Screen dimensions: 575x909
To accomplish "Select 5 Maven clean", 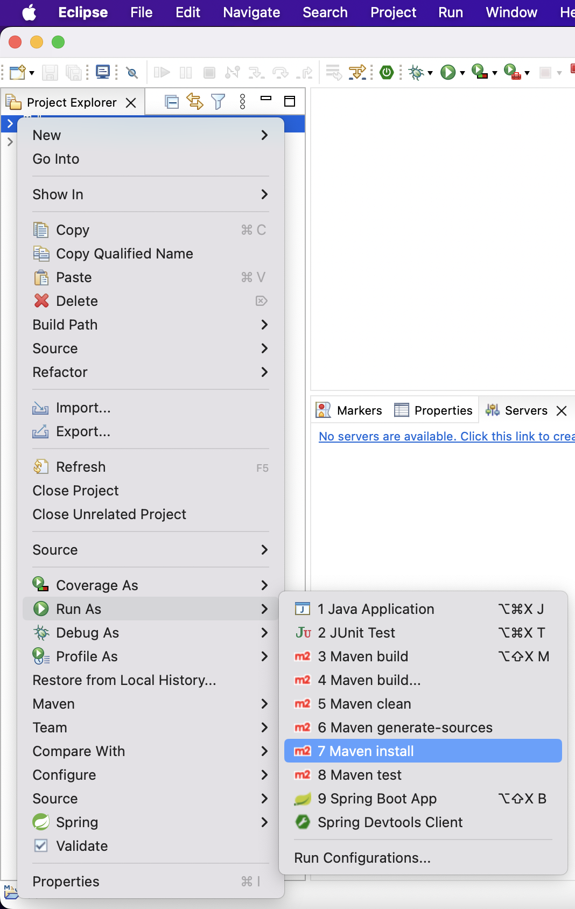I will 423,704.
